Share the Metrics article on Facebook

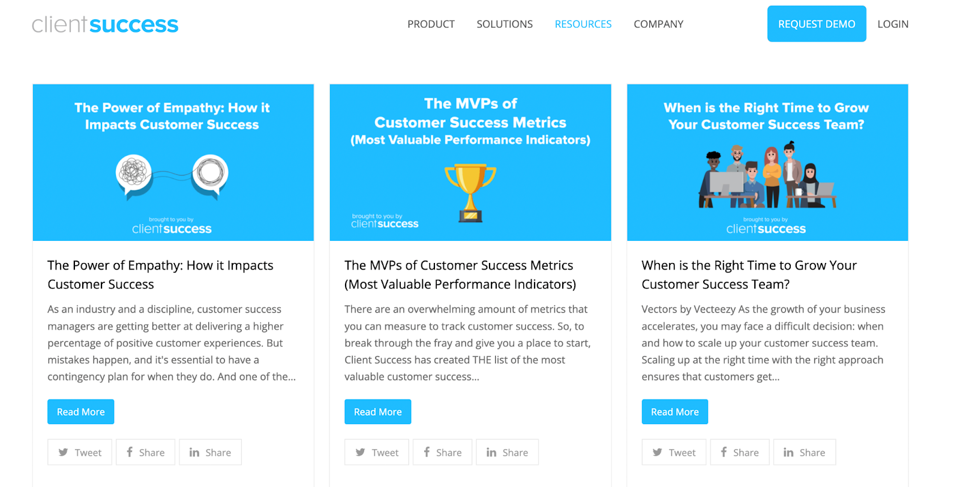(x=442, y=452)
